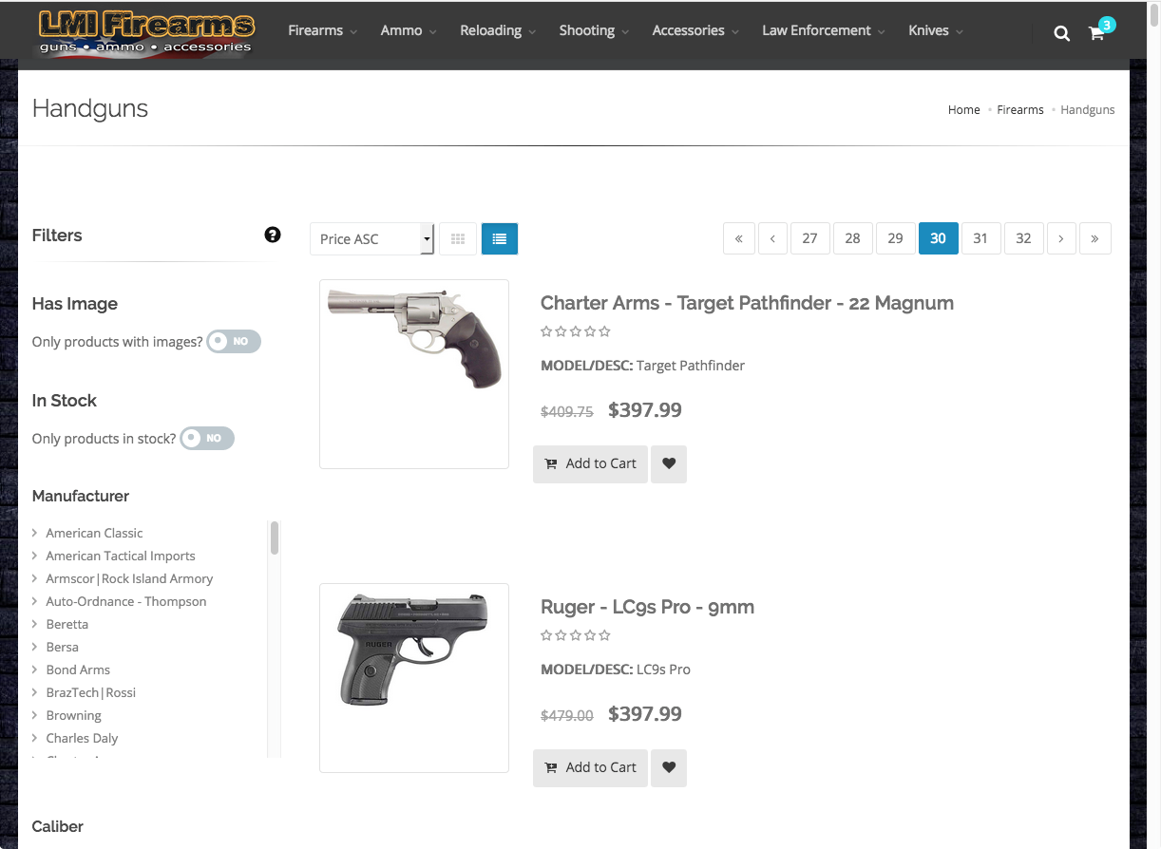Image resolution: width=1161 pixels, height=849 pixels.
Task: Expand Bond Arms manufacturer entry
Action: pyautogui.click(x=78, y=670)
